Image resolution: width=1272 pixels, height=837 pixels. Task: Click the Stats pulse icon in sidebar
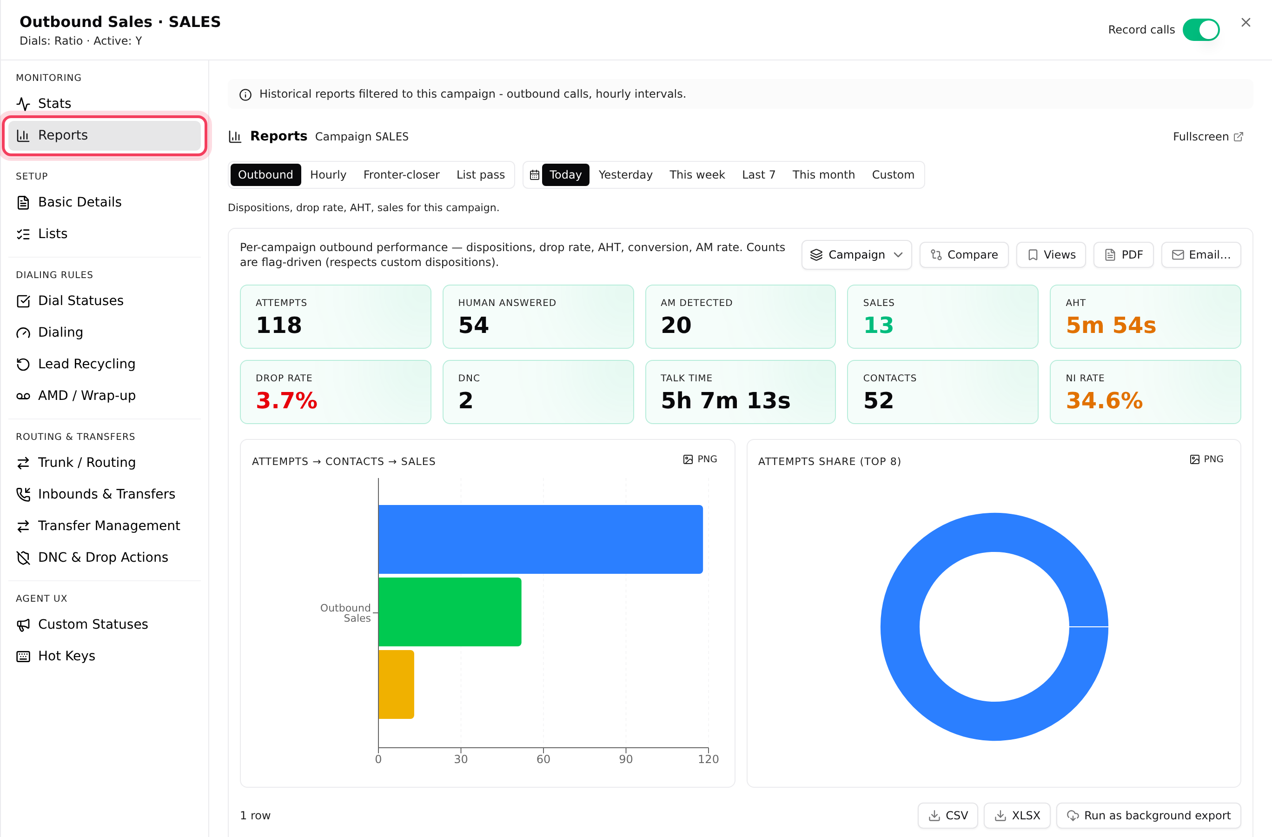(23, 104)
